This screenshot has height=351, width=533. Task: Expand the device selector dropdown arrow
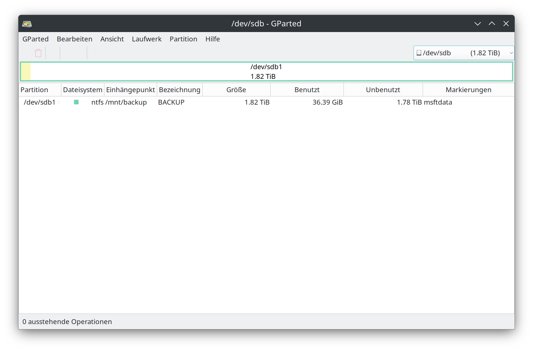click(x=511, y=53)
